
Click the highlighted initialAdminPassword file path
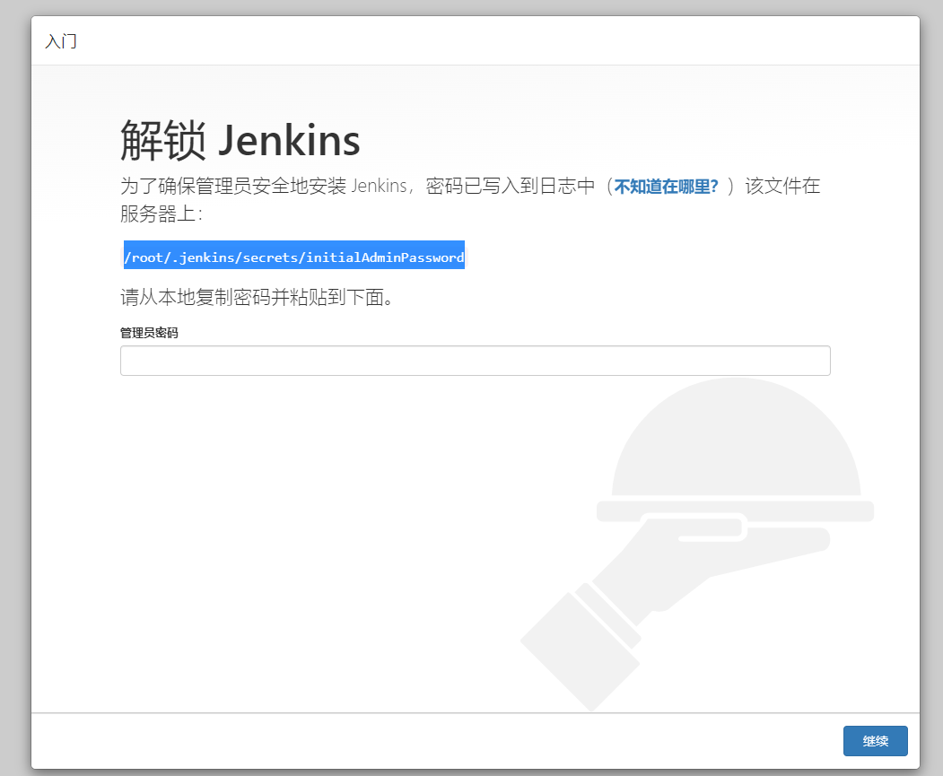[x=294, y=257]
